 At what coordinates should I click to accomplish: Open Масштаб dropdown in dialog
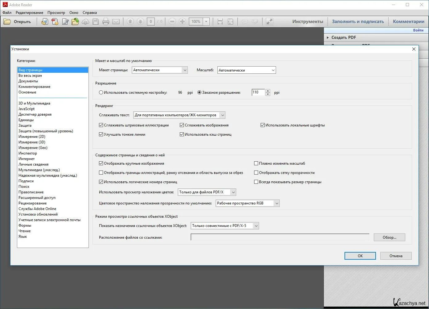pos(246,70)
